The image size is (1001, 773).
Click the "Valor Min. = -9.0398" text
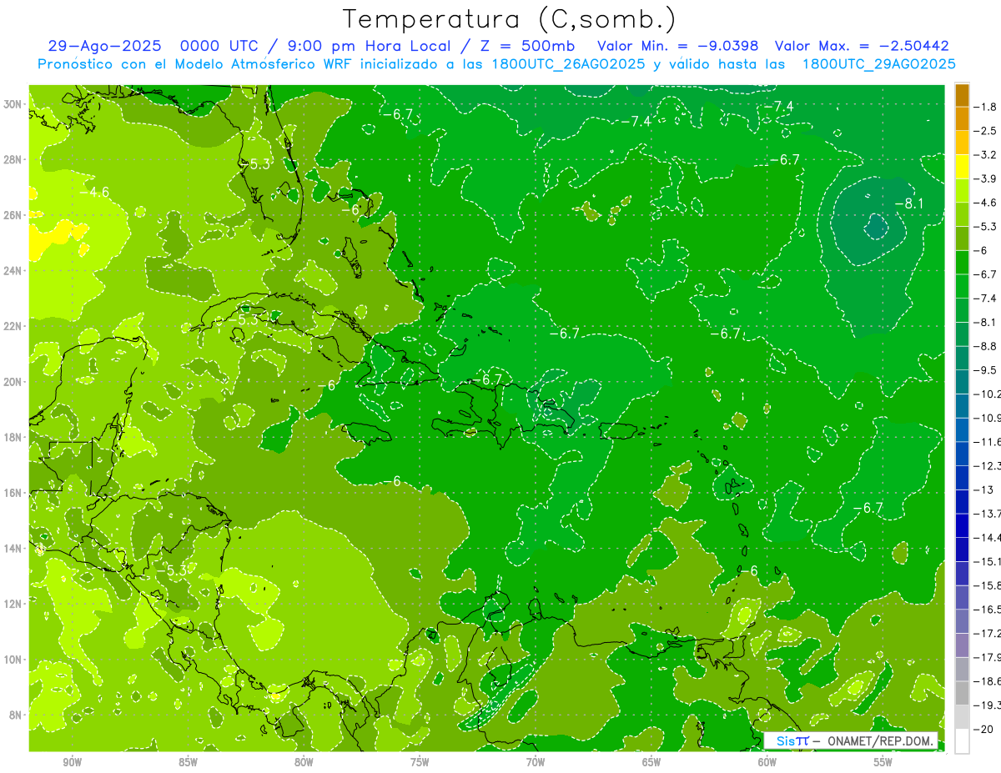tap(678, 46)
